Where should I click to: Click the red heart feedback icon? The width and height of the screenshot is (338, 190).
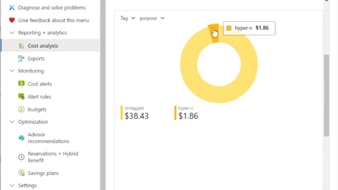[x=12, y=20]
